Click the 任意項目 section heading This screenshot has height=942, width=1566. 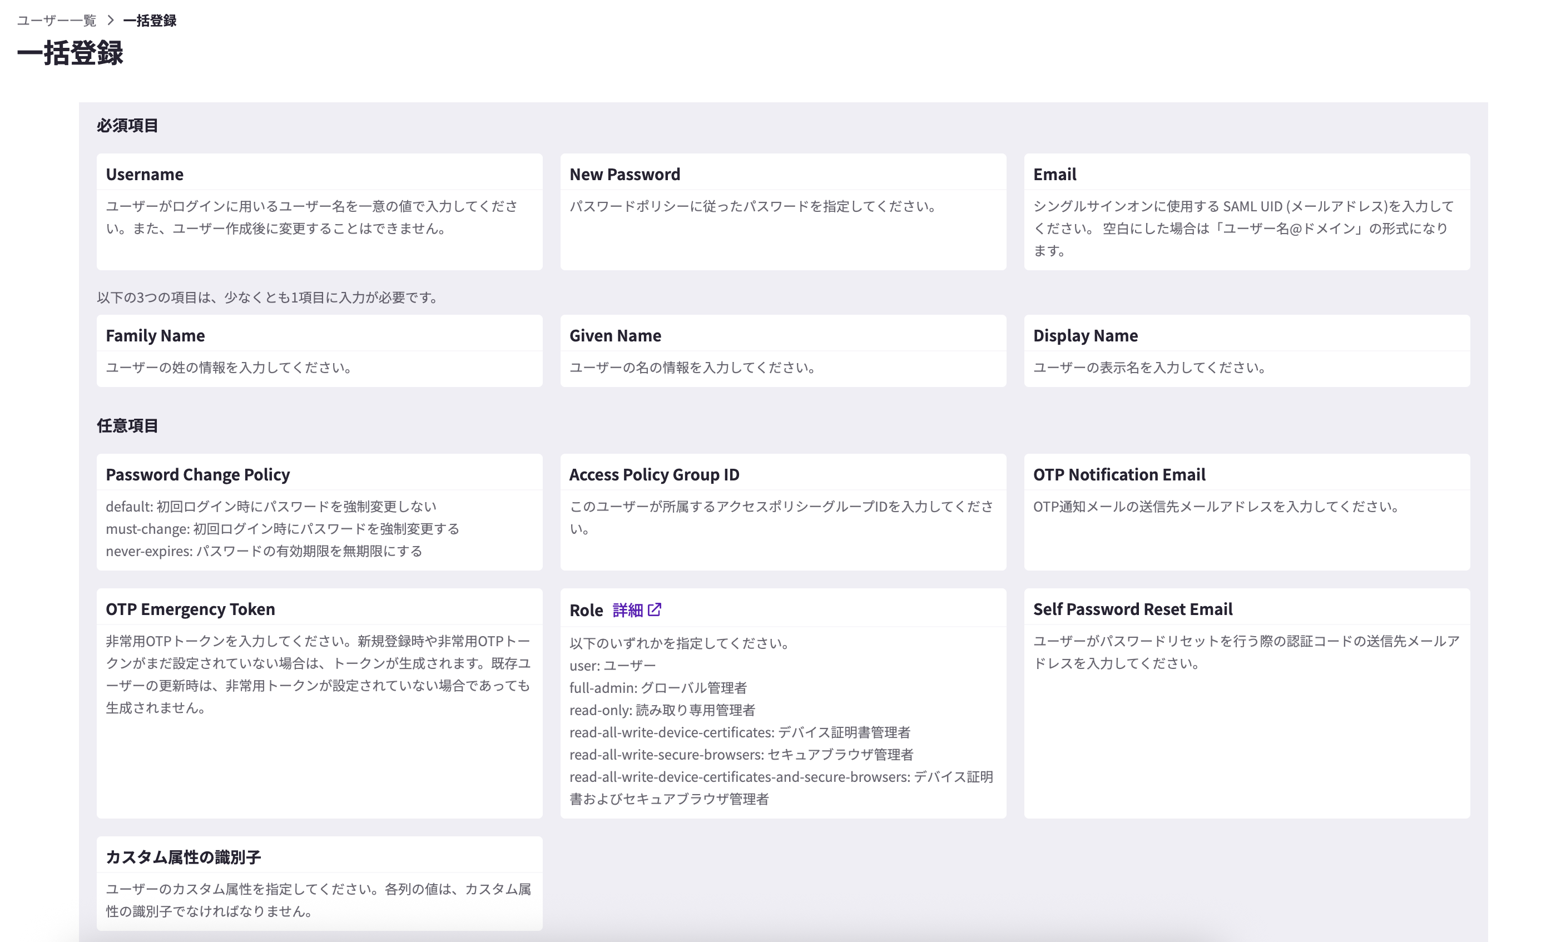click(x=127, y=425)
